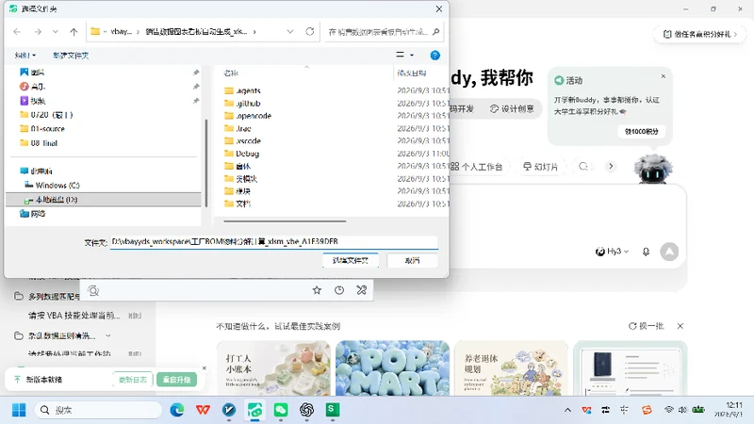Click the unpin icon in floating bar
754x424 pixels.
[361, 290]
